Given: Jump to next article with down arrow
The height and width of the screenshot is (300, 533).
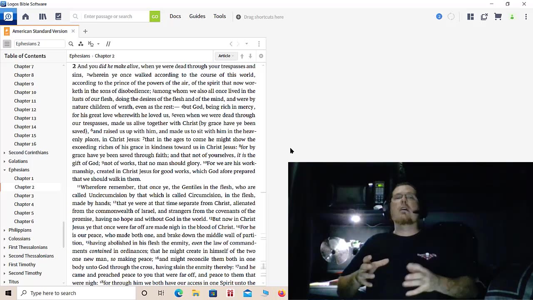Looking at the screenshot, I should [250, 56].
